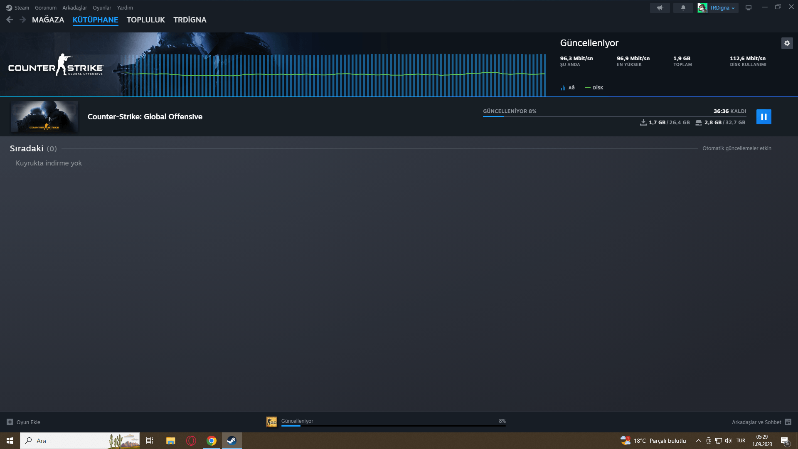Go back with the left arrow
This screenshot has width=798, height=449.
point(10,20)
